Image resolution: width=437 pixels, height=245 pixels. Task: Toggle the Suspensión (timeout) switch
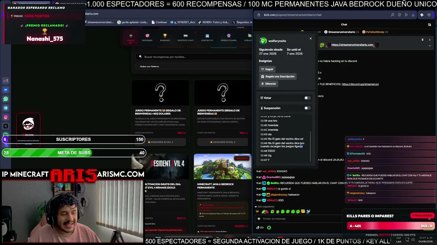pyautogui.click(x=307, y=108)
